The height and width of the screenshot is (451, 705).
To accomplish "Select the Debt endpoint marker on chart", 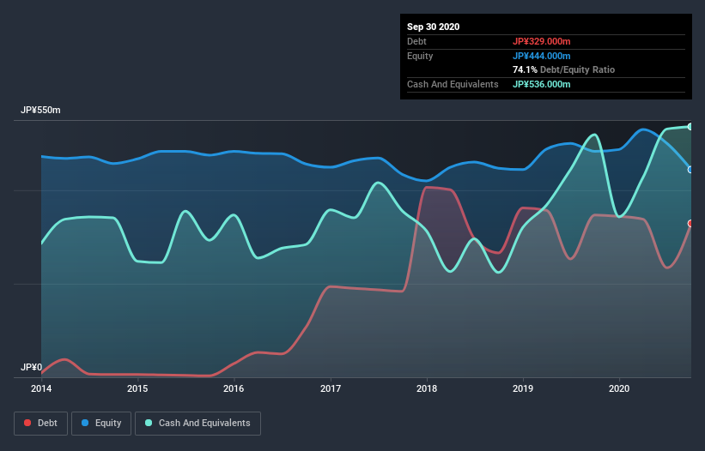I will click(x=690, y=224).
